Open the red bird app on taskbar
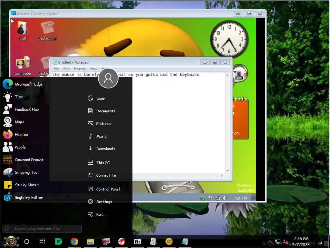330x248 pixels. tap(121, 242)
